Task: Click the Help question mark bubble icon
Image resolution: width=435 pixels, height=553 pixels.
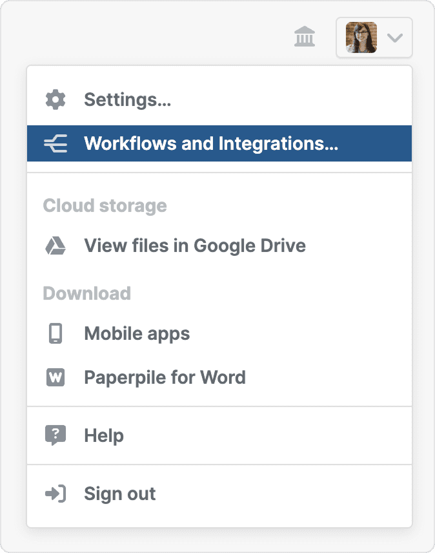Action: click(56, 435)
